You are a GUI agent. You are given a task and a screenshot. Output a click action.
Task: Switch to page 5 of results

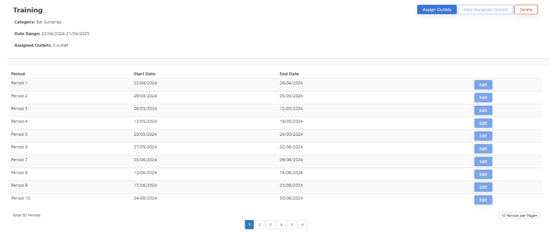[292, 225]
